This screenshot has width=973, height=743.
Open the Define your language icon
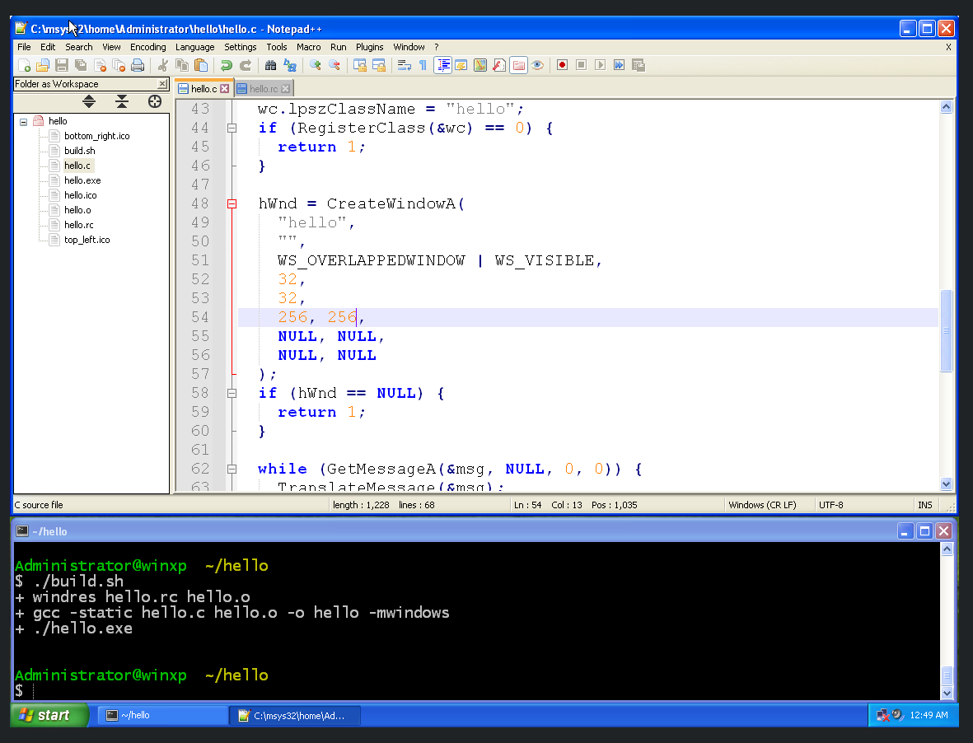(461, 65)
